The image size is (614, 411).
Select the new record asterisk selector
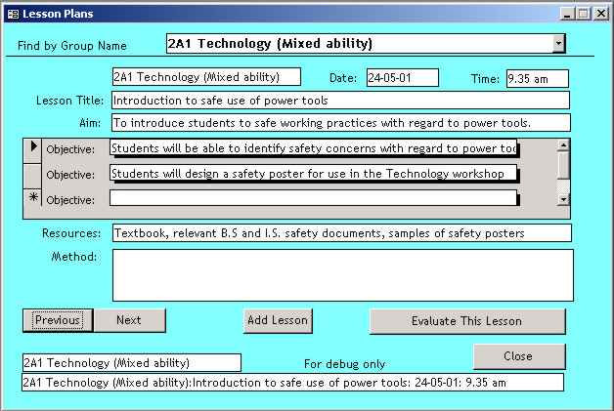32,199
